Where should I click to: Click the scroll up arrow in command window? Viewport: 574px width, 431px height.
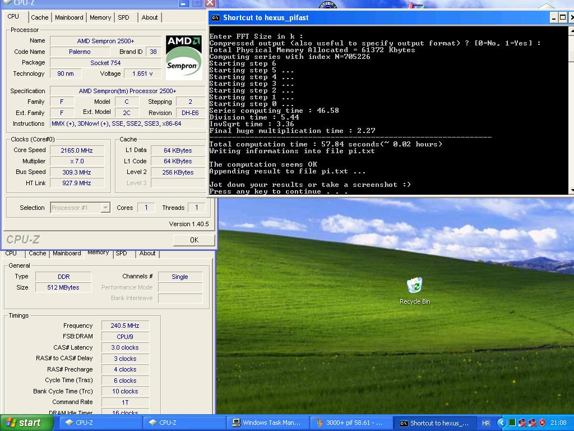(x=571, y=32)
